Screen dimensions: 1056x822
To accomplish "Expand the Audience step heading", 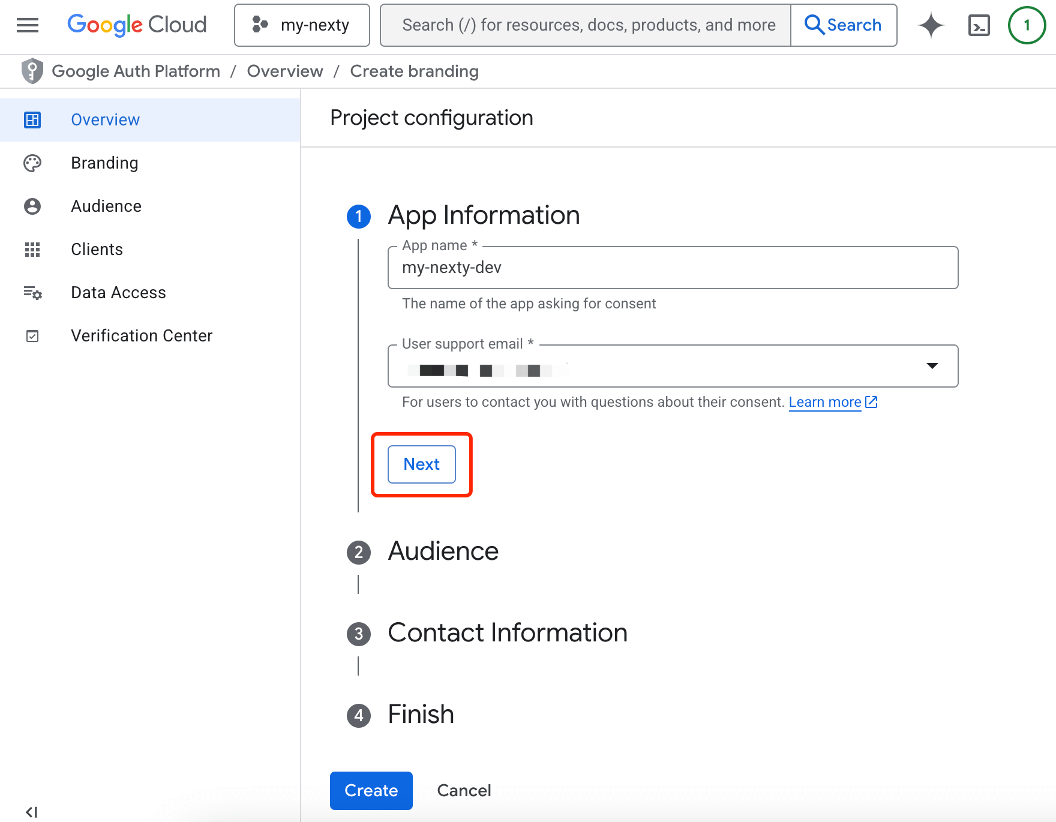I will (443, 551).
